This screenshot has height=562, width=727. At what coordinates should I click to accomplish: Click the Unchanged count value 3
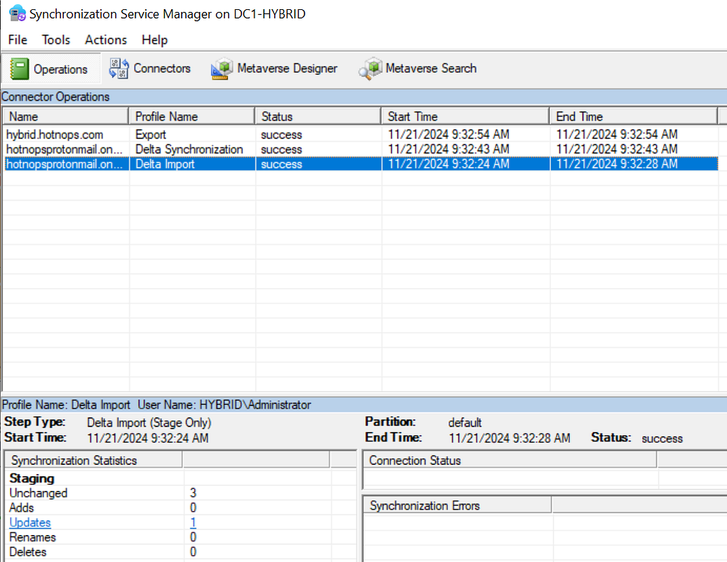point(193,493)
